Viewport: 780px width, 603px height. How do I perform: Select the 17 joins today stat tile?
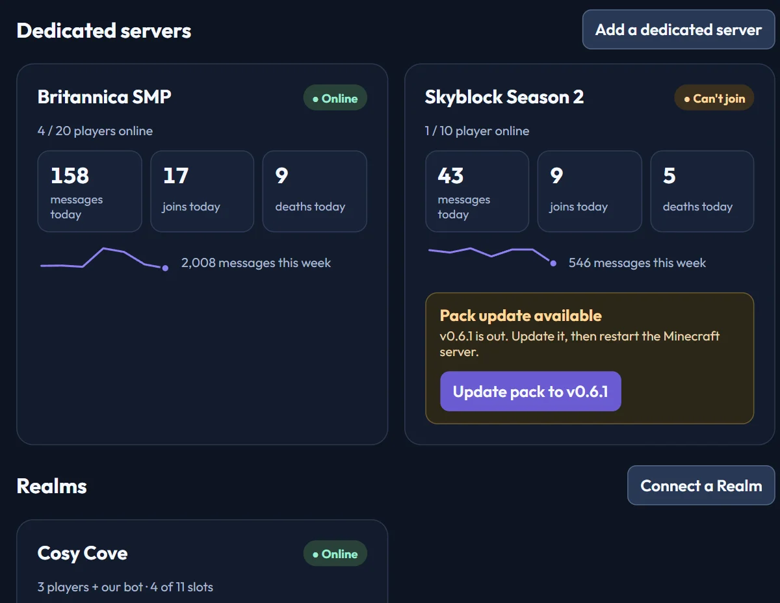pyautogui.click(x=202, y=191)
